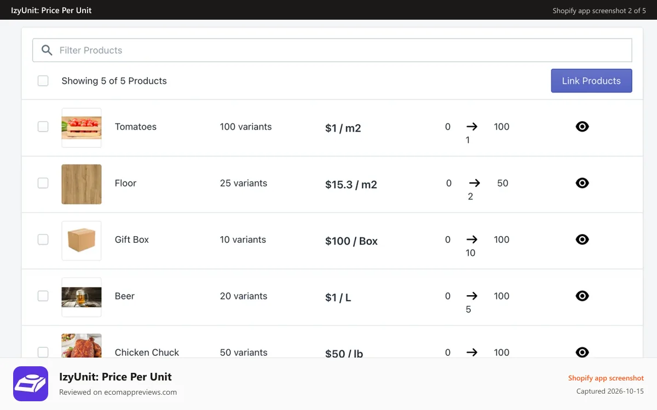The height and width of the screenshot is (410, 657).
Task: Click the range arrow in Beer row
Action: (x=472, y=295)
